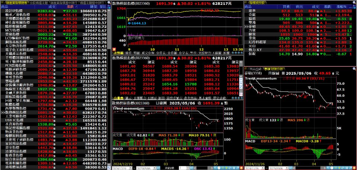Select the USB IC指標 row

click(x=54, y=120)
